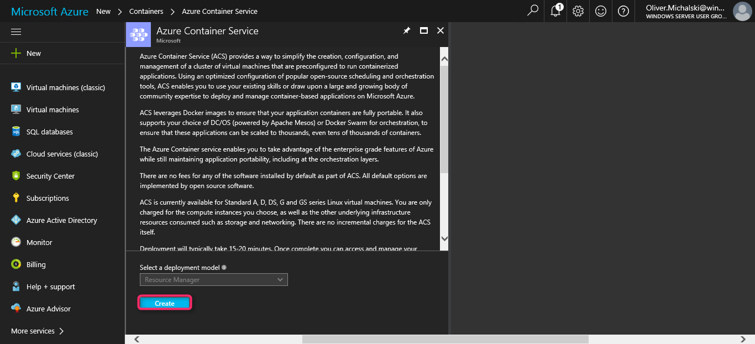Open the Billing circle icon

(x=16, y=264)
